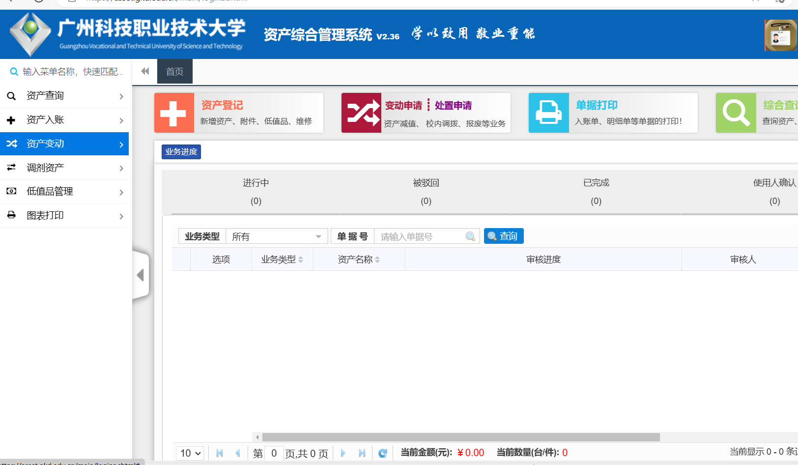The height and width of the screenshot is (465, 798).
Task: Click the blue printer document print icon
Action: (x=548, y=113)
